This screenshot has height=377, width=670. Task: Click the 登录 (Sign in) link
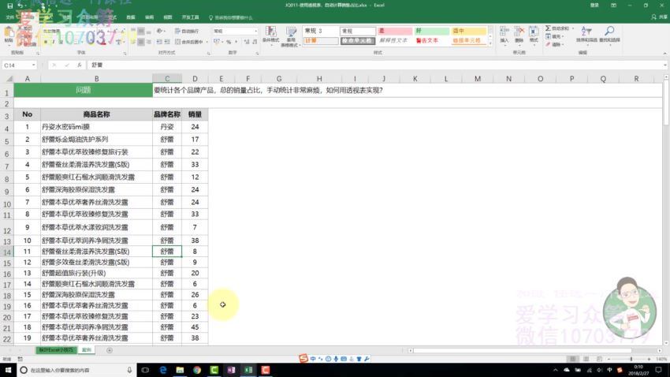point(594,5)
